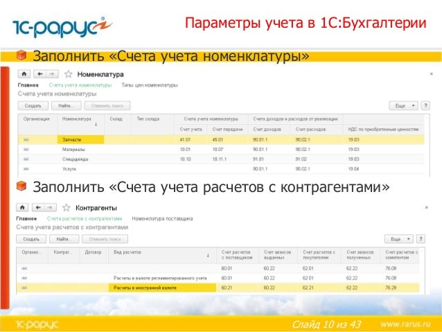Viewport: 442px width, 332px height.
Task: Select 10.11.1 account cell
Action: pos(227,159)
